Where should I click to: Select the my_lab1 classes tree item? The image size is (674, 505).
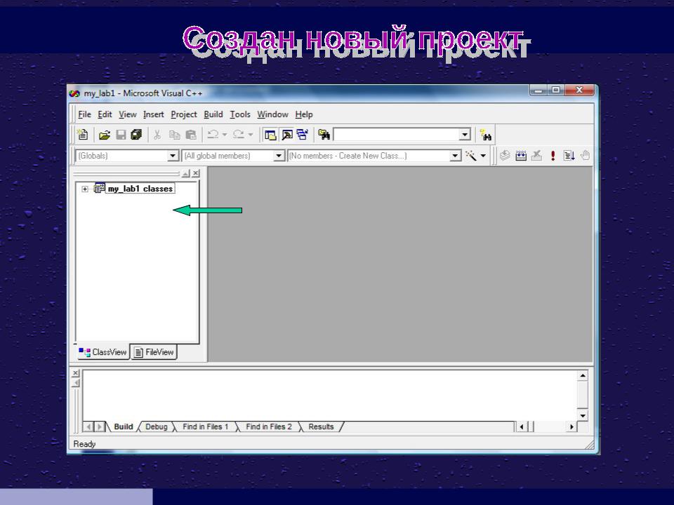140,189
